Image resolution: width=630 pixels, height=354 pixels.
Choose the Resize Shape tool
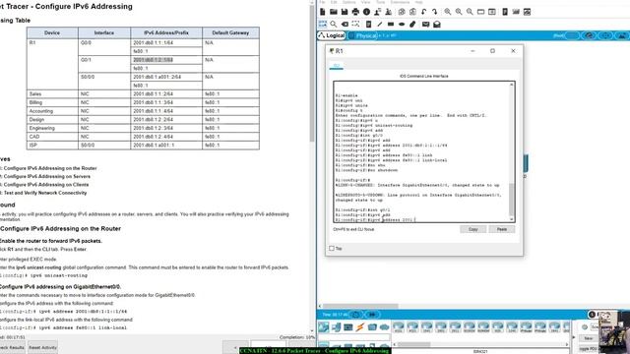point(355,24)
